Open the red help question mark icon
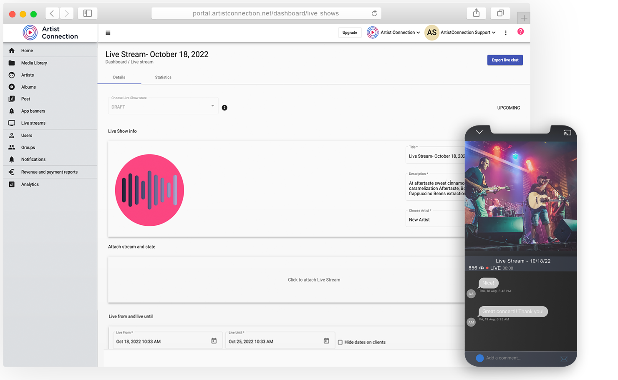The image size is (618, 380). click(x=520, y=32)
